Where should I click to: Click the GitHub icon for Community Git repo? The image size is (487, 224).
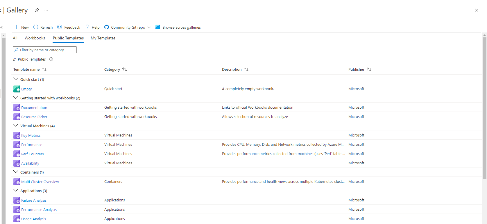tap(107, 27)
